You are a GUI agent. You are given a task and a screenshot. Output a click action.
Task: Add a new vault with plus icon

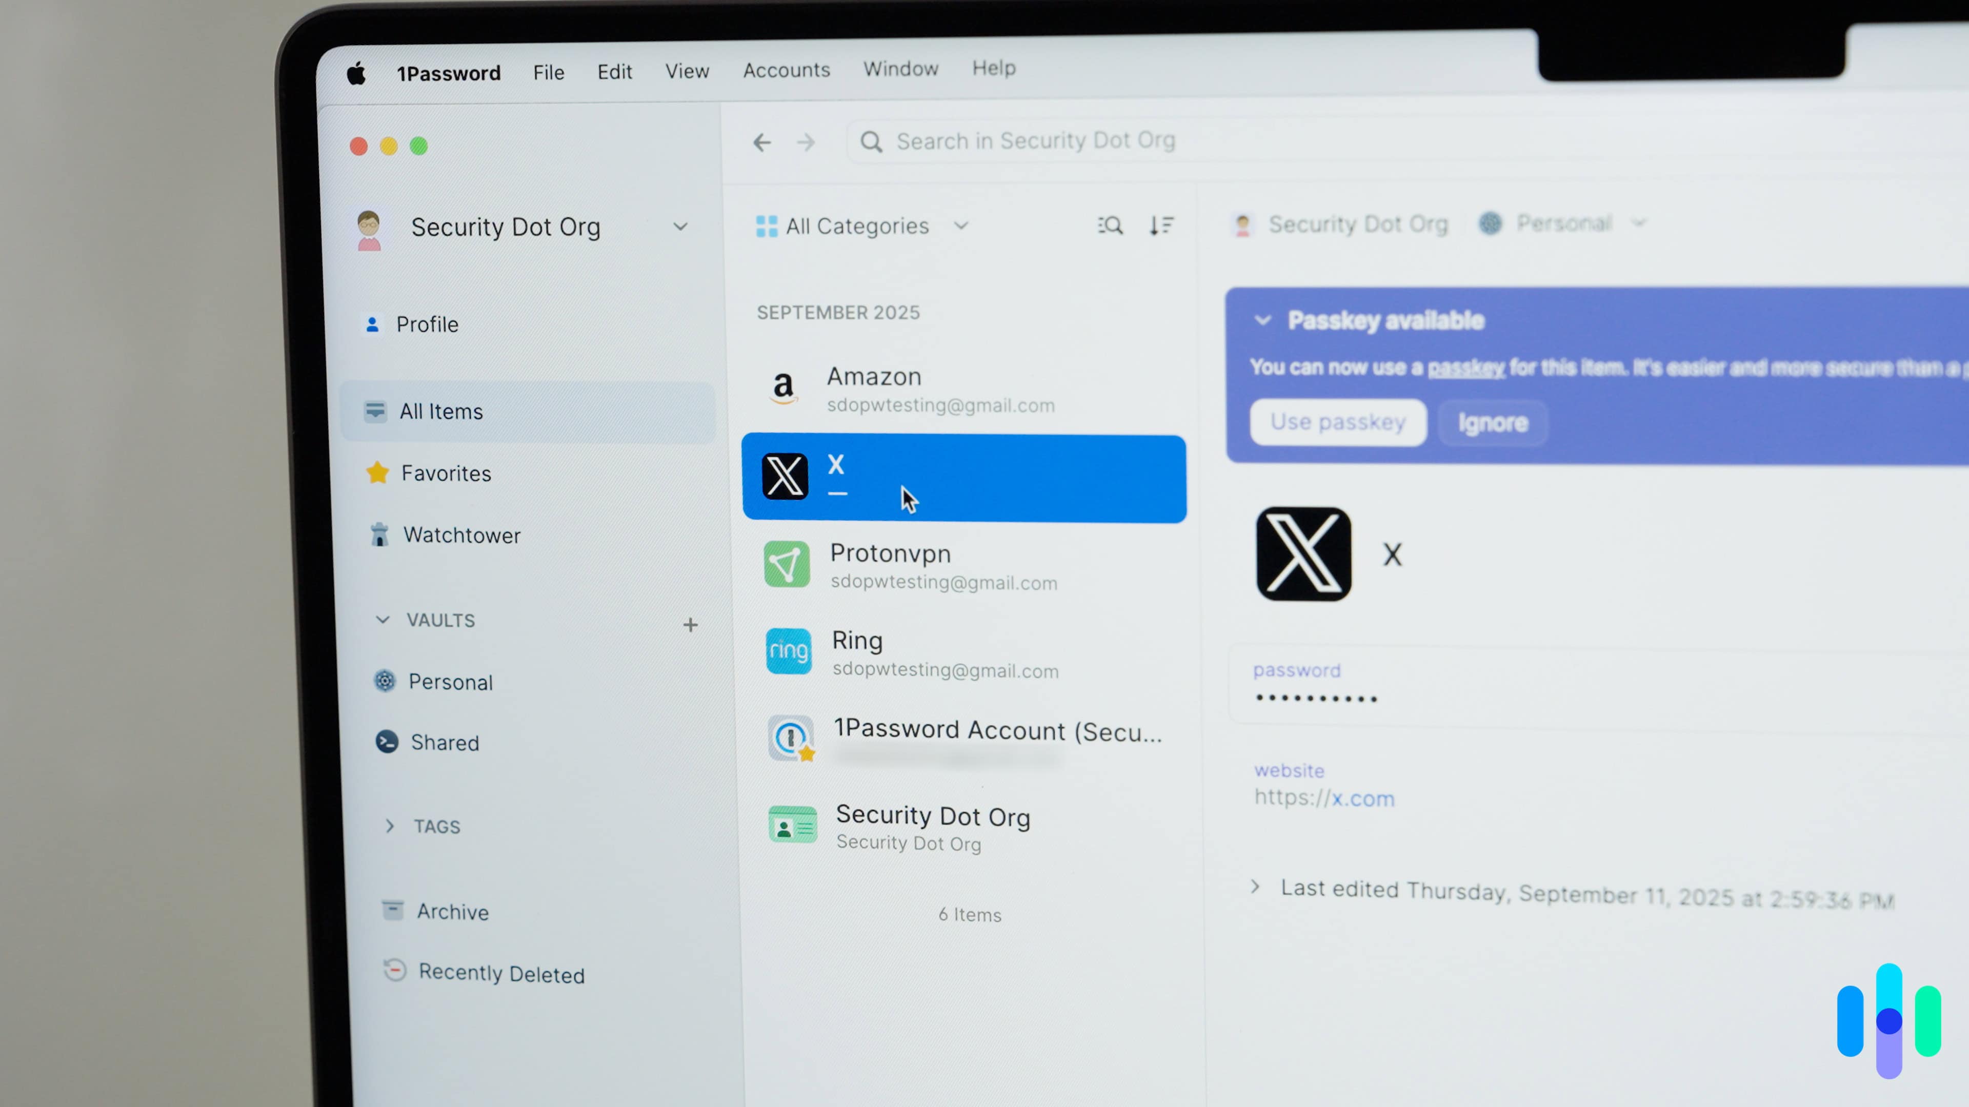(x=690, y=625)
